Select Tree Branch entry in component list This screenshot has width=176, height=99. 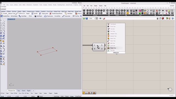coord(116,24)
